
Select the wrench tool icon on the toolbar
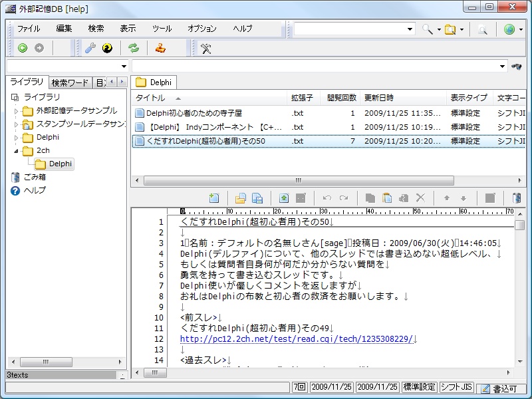pos(90,48)
